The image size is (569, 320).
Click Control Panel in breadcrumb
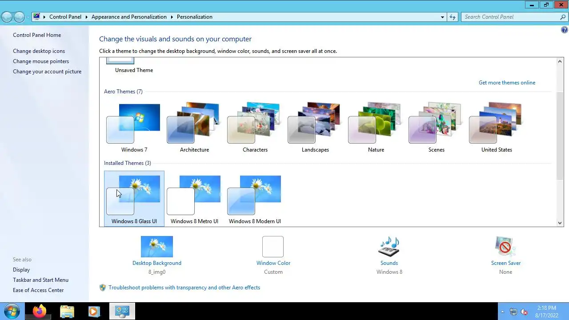click(x=65, y=17)
